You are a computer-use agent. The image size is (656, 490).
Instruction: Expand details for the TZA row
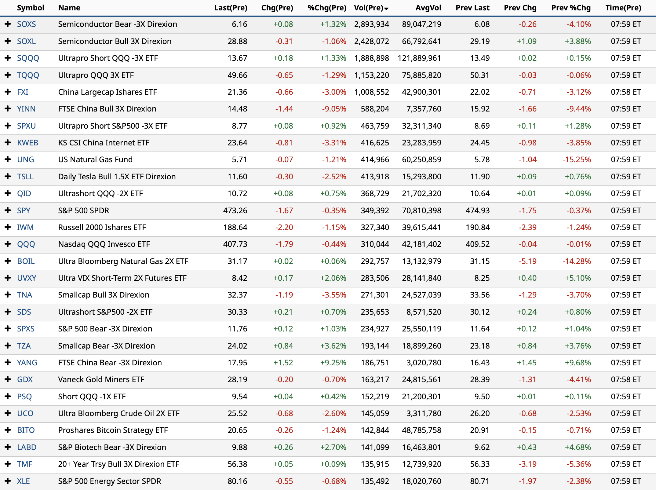(x=8, y=346)
